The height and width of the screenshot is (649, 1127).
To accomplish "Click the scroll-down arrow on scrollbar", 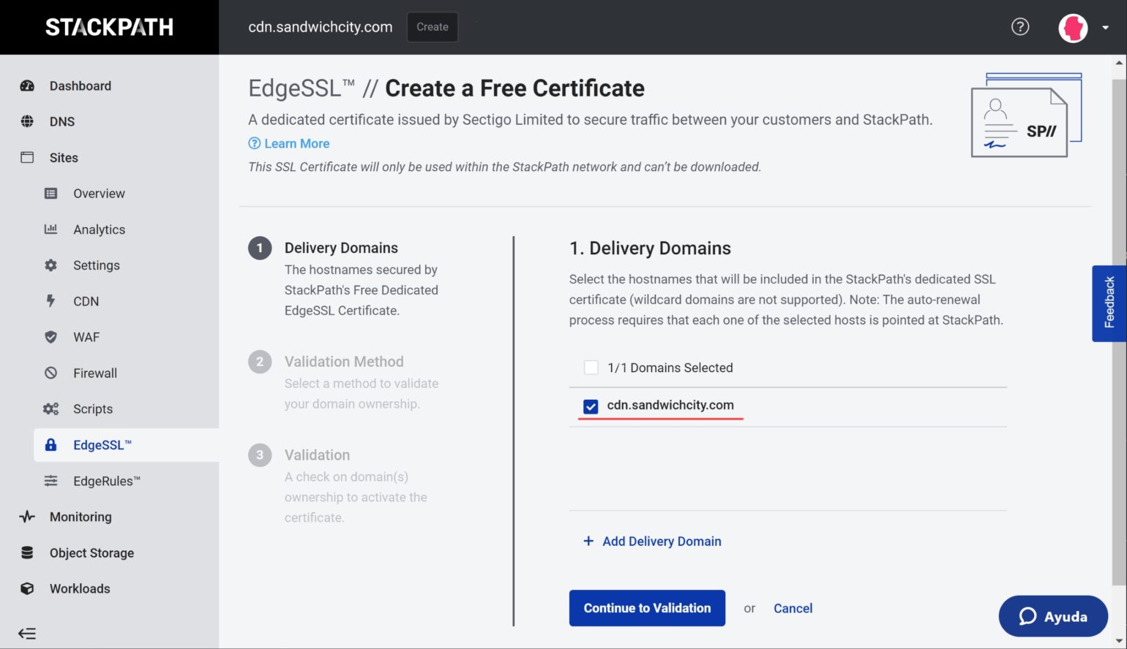I will [x=1119, y=641].
